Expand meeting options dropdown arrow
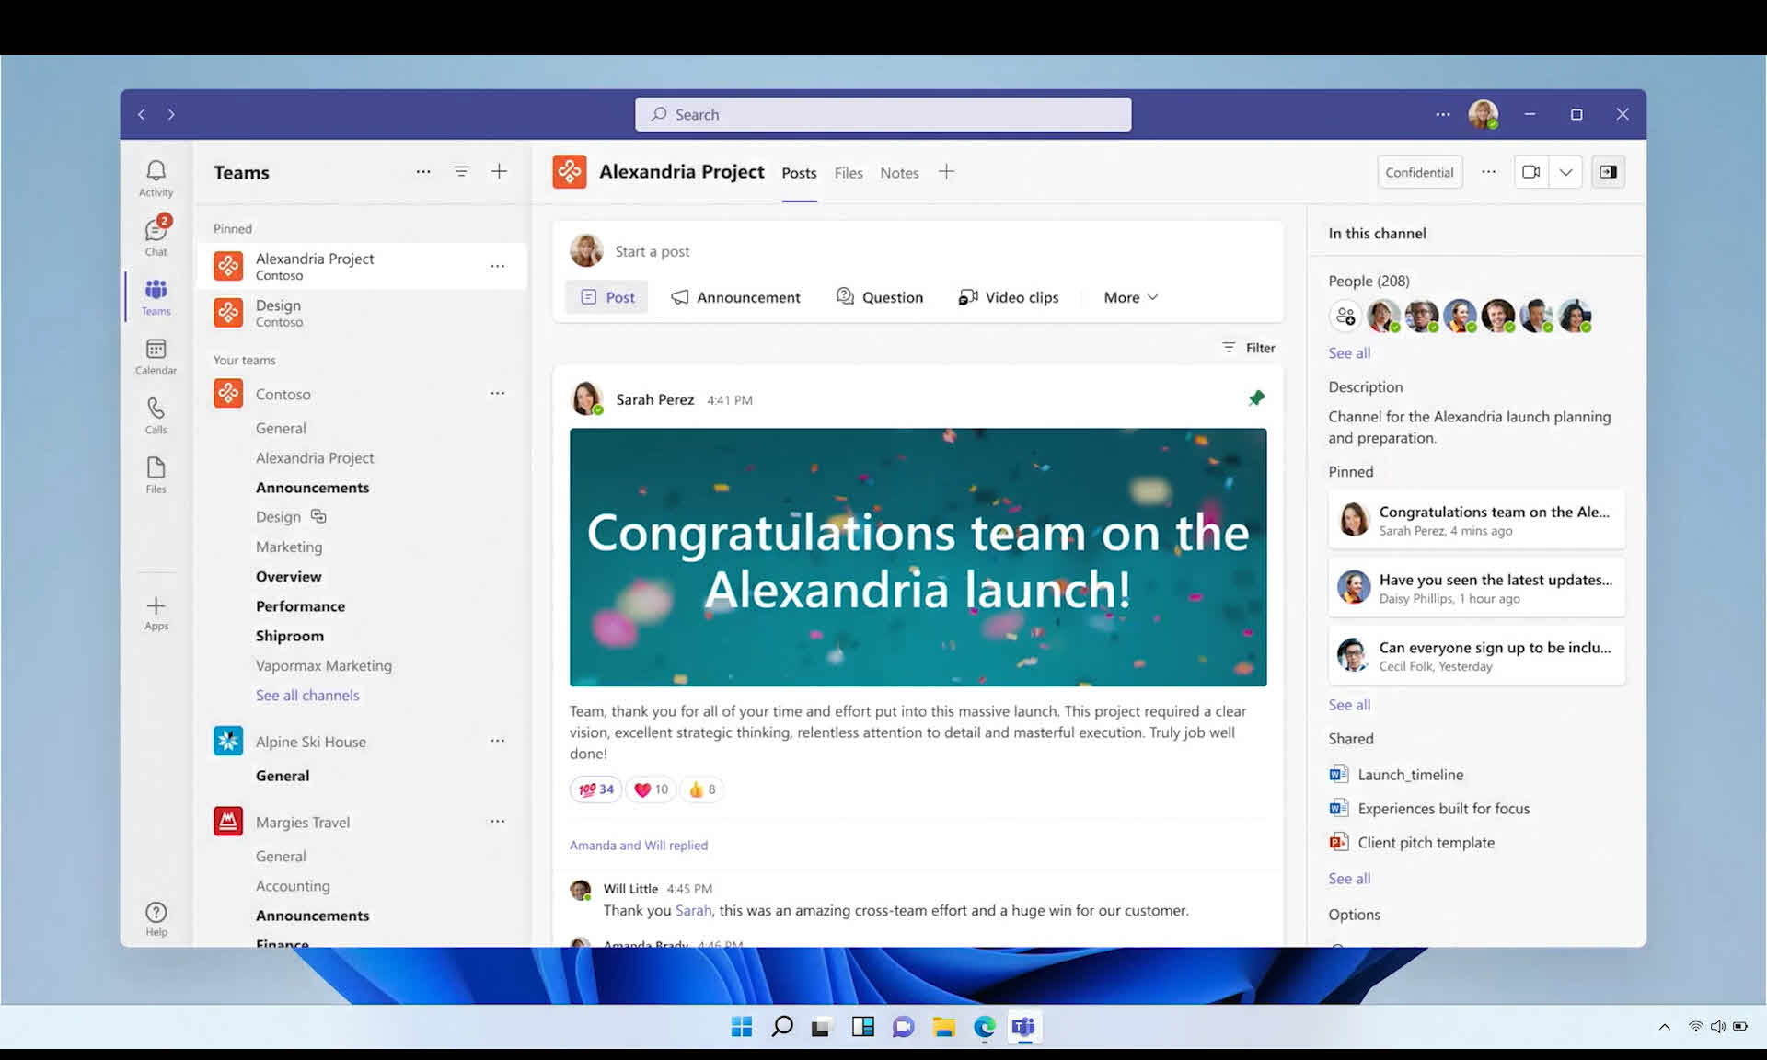The width and height of the screenshot is (1767, 1060). [1565, 172]
